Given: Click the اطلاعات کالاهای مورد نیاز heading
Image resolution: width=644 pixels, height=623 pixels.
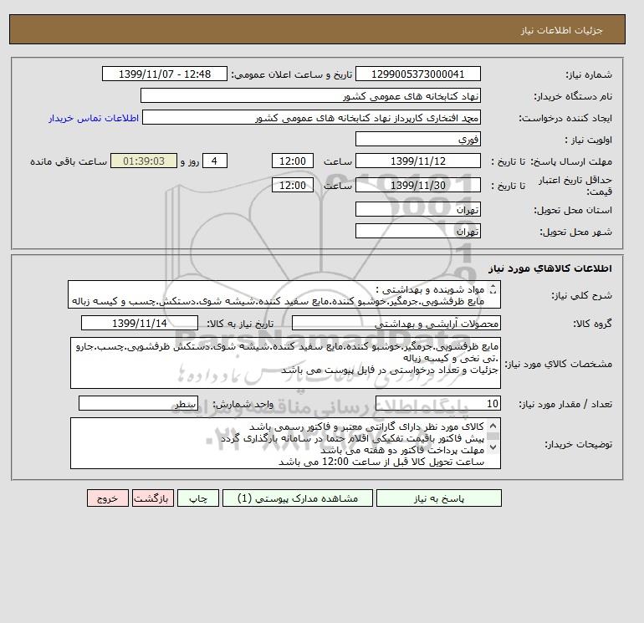Looking at the screenshot, I should coord(550,268).
